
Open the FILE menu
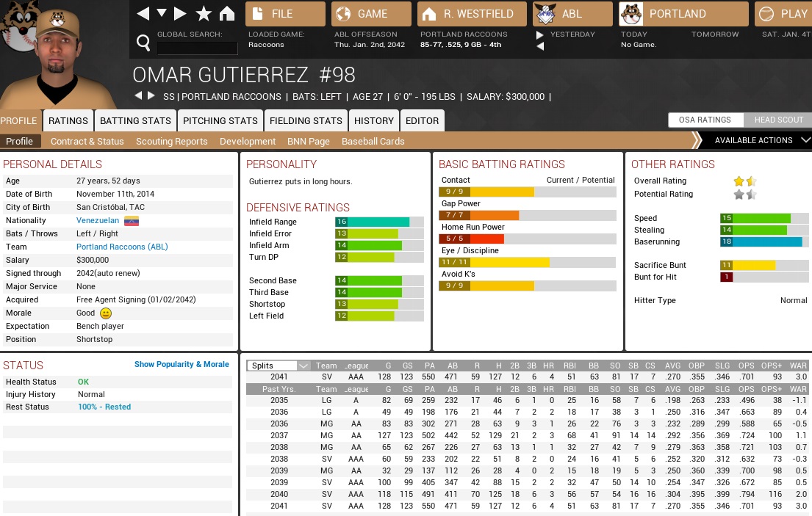(285, 14)
